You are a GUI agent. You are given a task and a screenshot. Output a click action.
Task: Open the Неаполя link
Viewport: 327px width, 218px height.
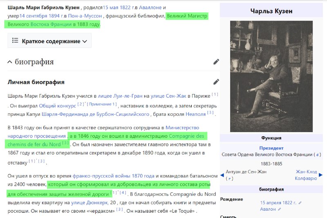pos(196,114)
